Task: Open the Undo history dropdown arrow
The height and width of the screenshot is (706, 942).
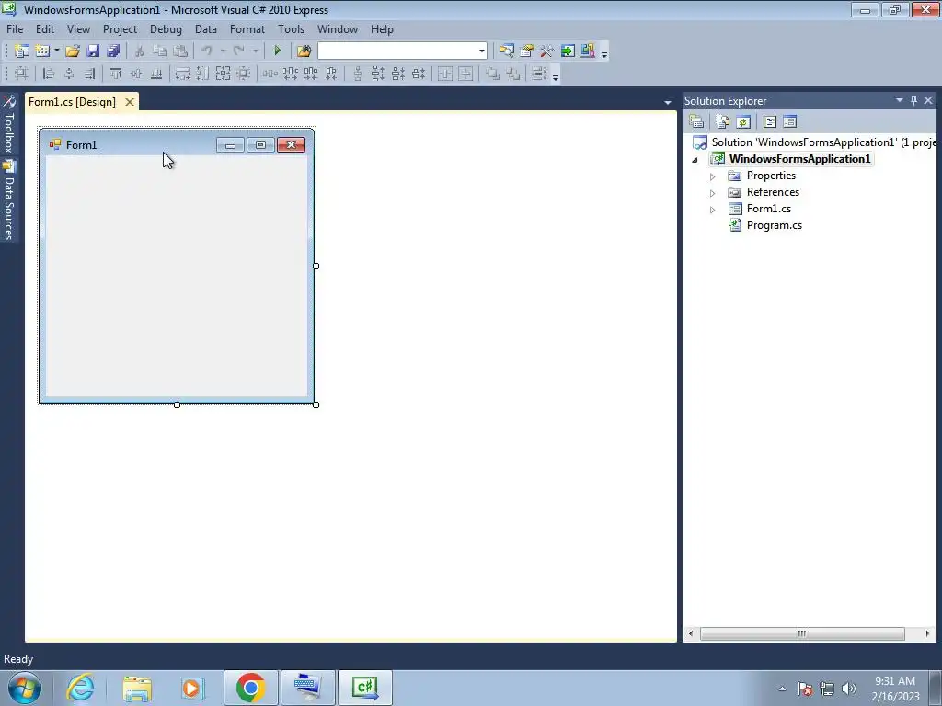Action: [x=223, y=51]
